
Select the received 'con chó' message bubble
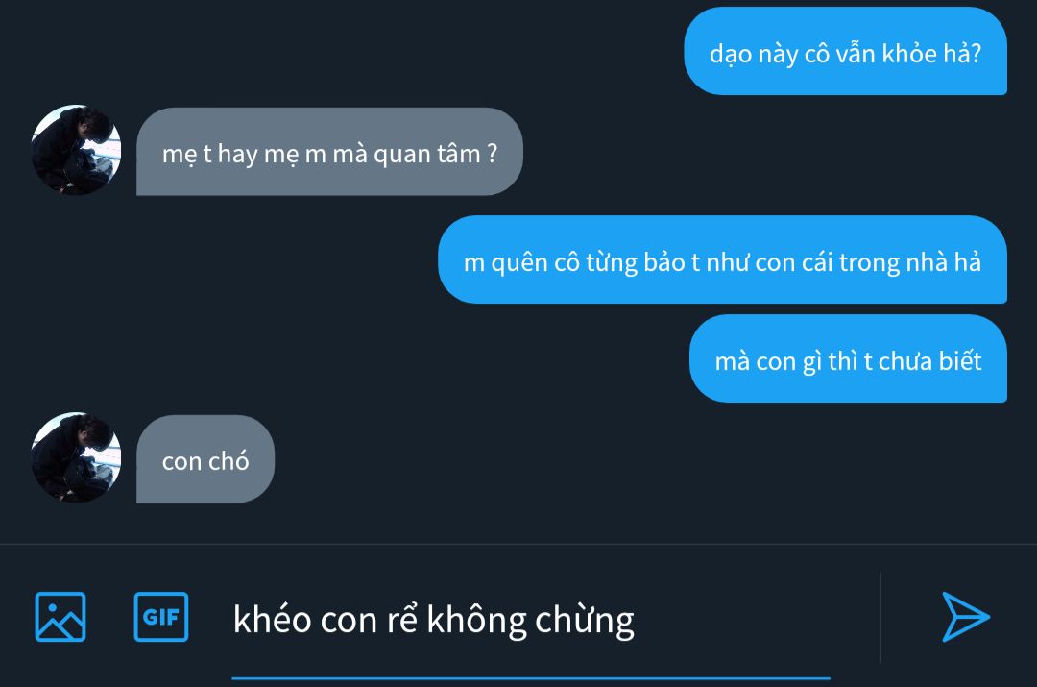coord(205,459)
